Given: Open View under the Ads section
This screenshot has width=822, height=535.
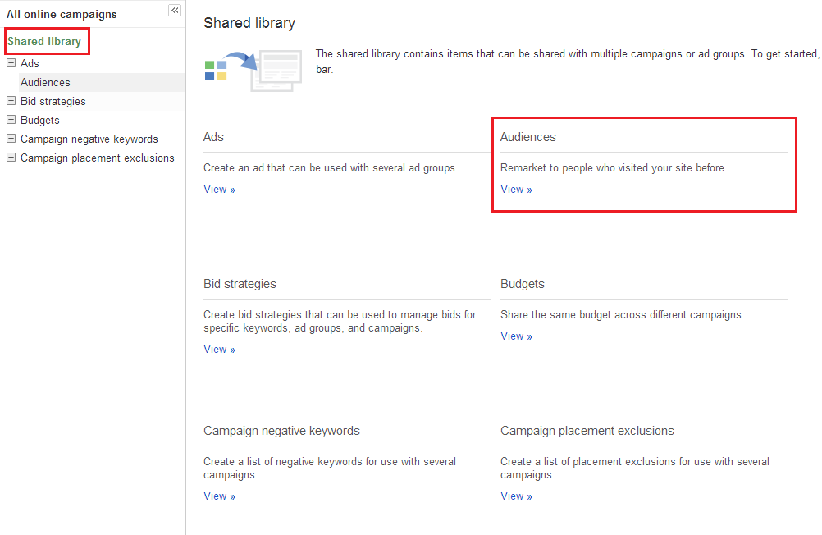Looking at the screenshot, I should (x=218, y=189).
